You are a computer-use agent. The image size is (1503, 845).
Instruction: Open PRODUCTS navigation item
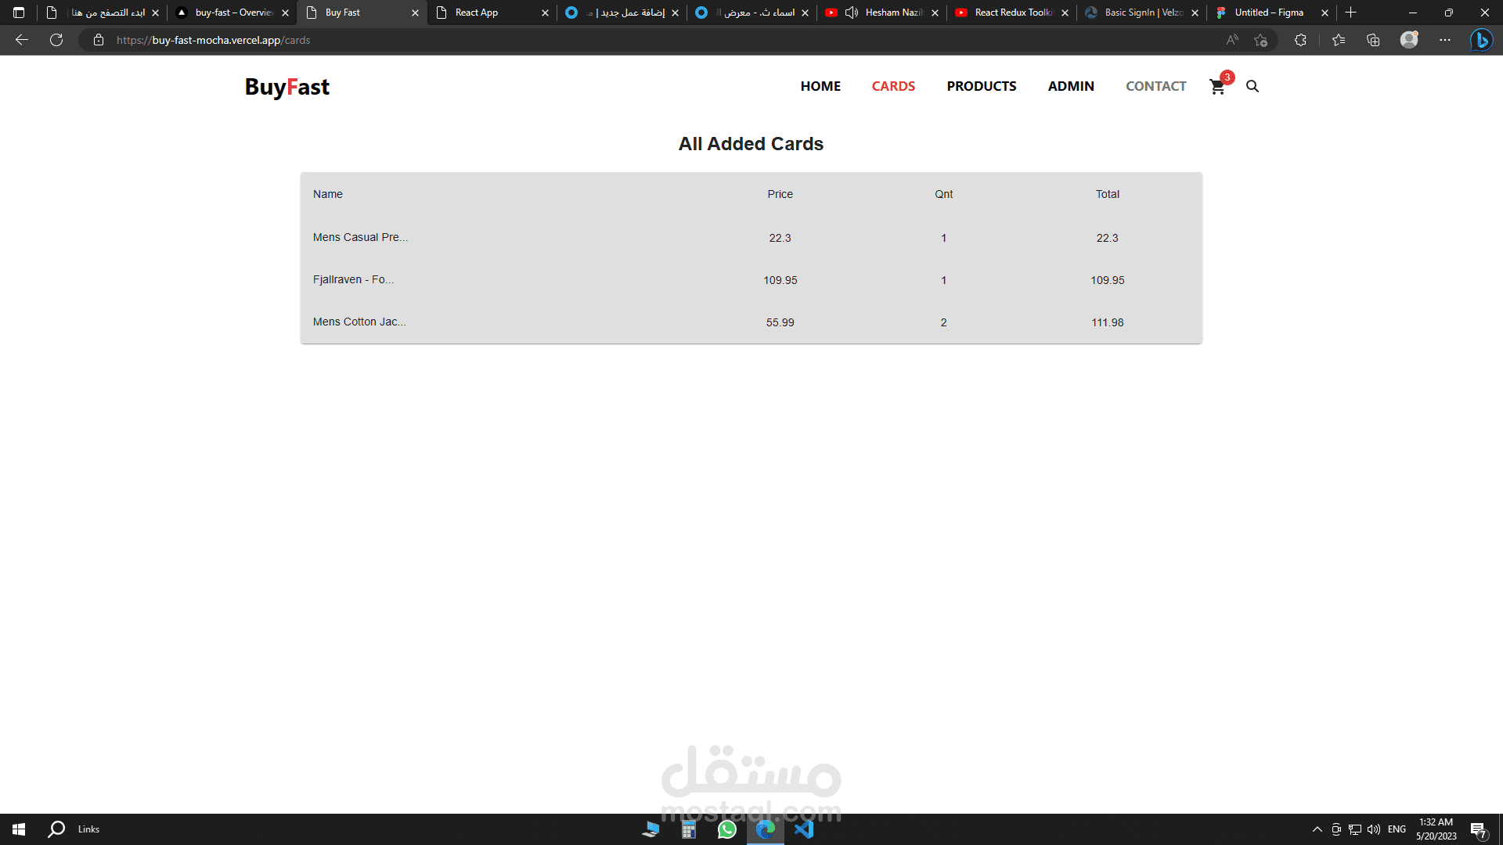click(981, 86)
